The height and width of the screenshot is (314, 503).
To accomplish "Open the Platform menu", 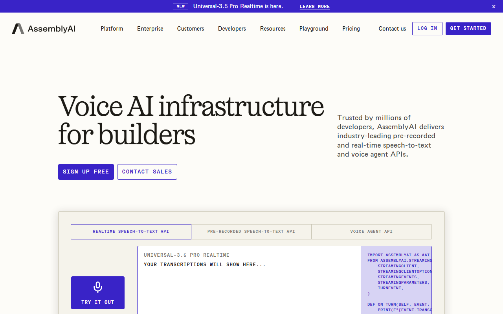I will pyautogui.click(x=112, y=29).
